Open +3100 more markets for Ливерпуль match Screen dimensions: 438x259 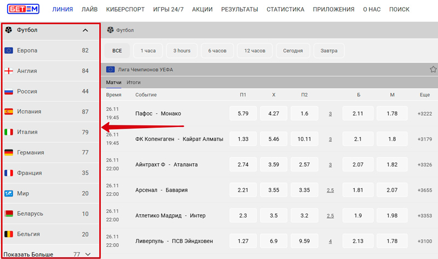point(424,241)
